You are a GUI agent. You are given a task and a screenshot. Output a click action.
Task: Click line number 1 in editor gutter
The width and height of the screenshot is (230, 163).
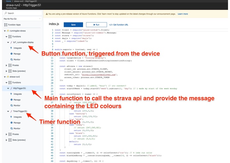pos(53,30)
